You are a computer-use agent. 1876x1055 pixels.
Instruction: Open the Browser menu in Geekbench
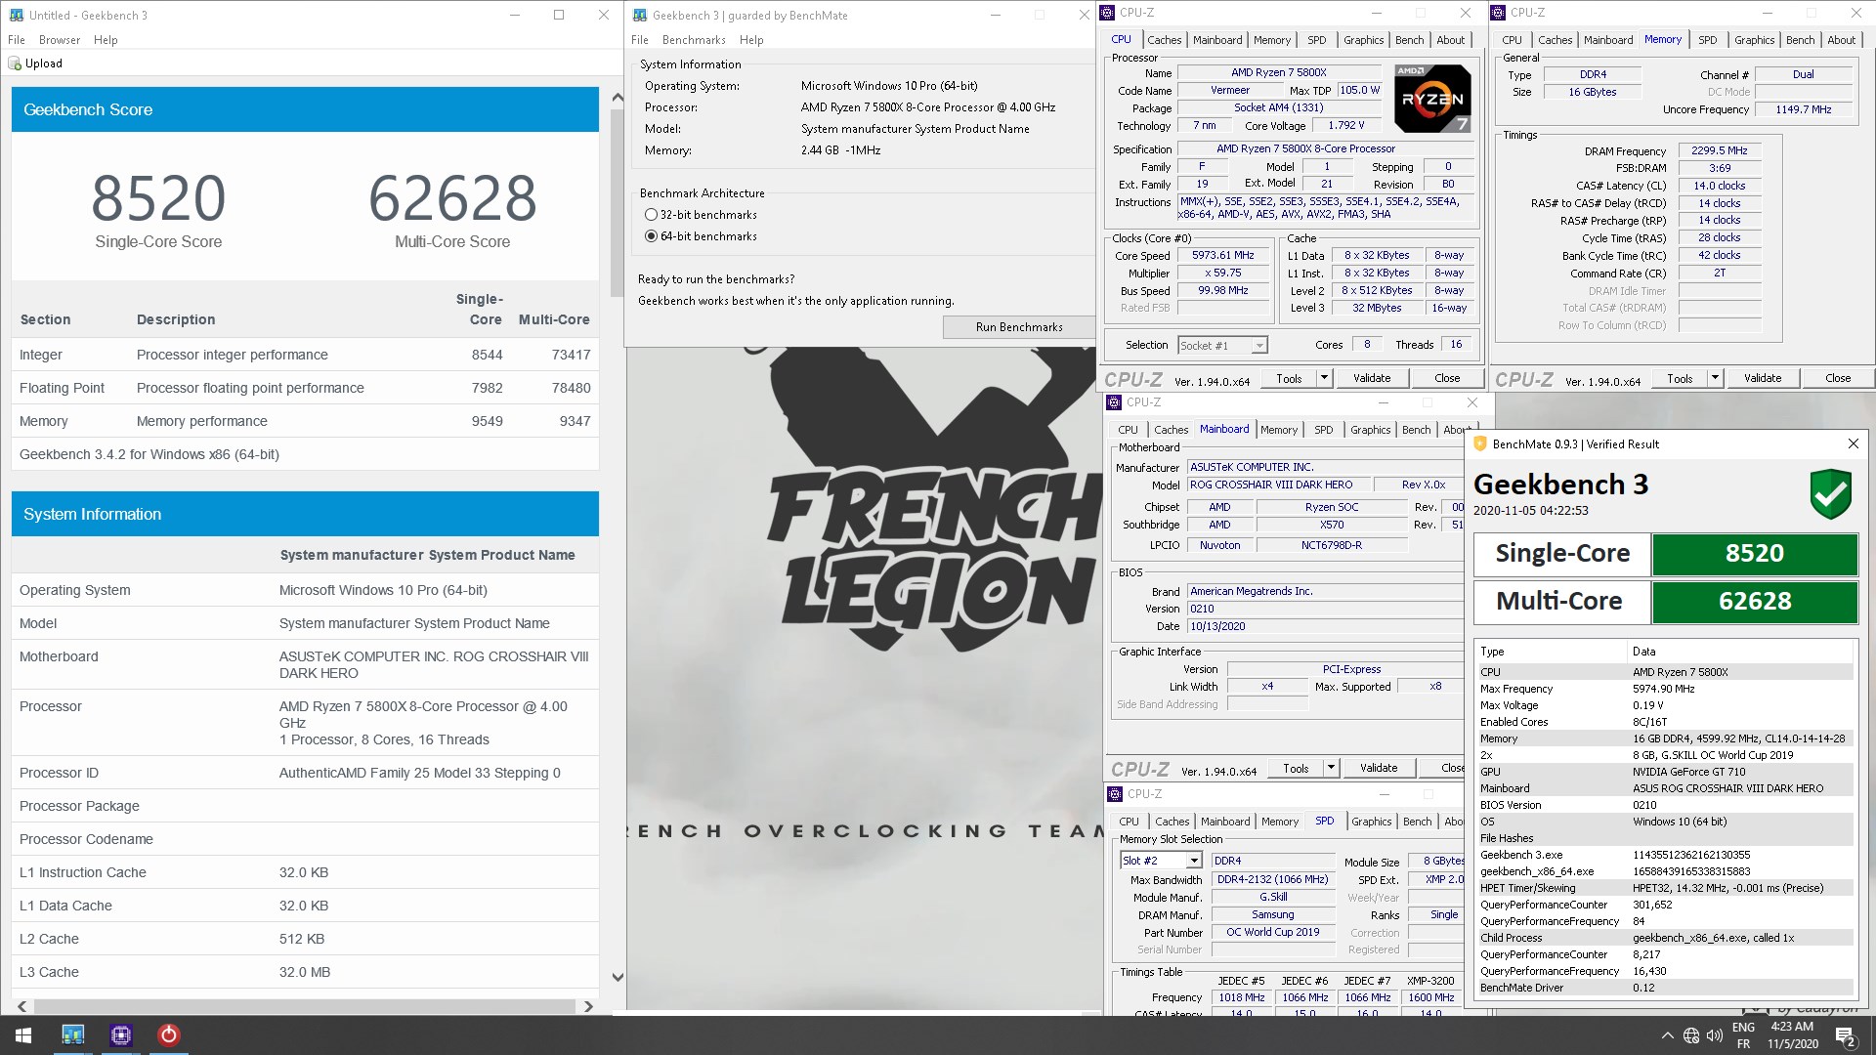(x=60, y=40)
